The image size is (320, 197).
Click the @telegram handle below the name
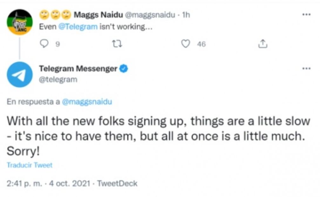point(58,79)
